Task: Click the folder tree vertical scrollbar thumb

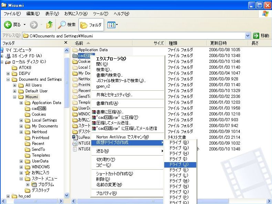Action: [66, 82]
